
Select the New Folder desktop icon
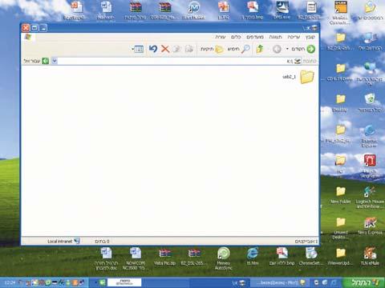(340, 195)
